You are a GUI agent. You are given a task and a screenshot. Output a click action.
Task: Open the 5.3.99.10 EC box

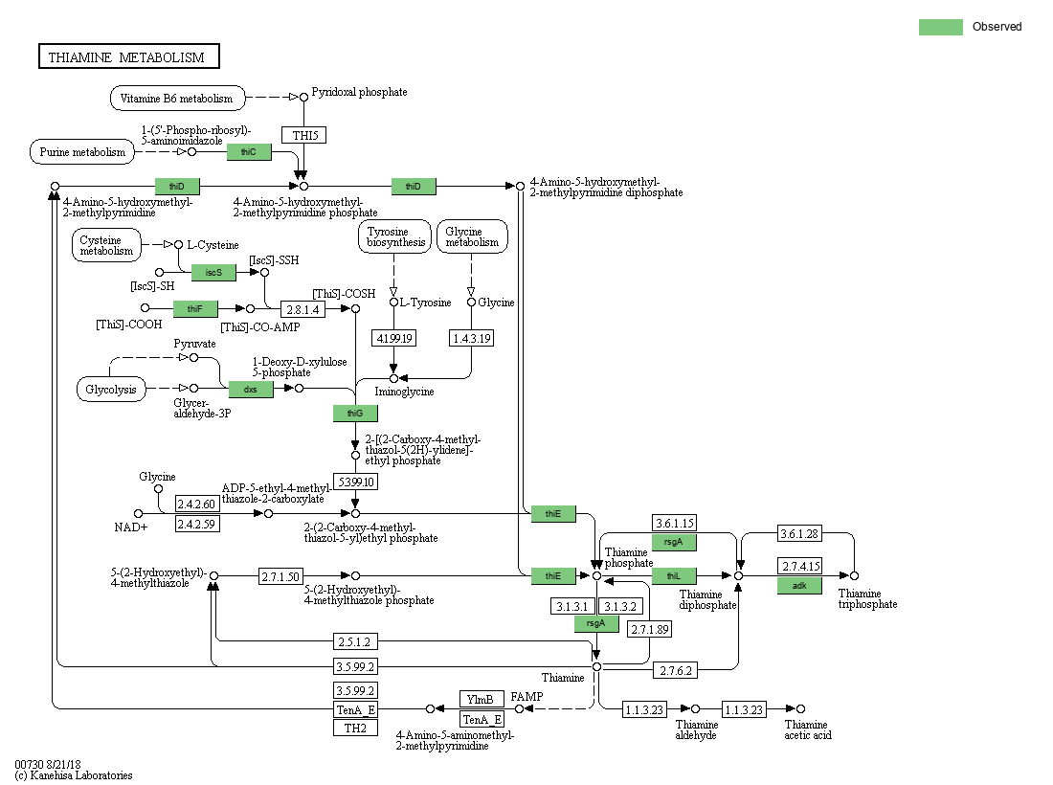click(356, 482)
